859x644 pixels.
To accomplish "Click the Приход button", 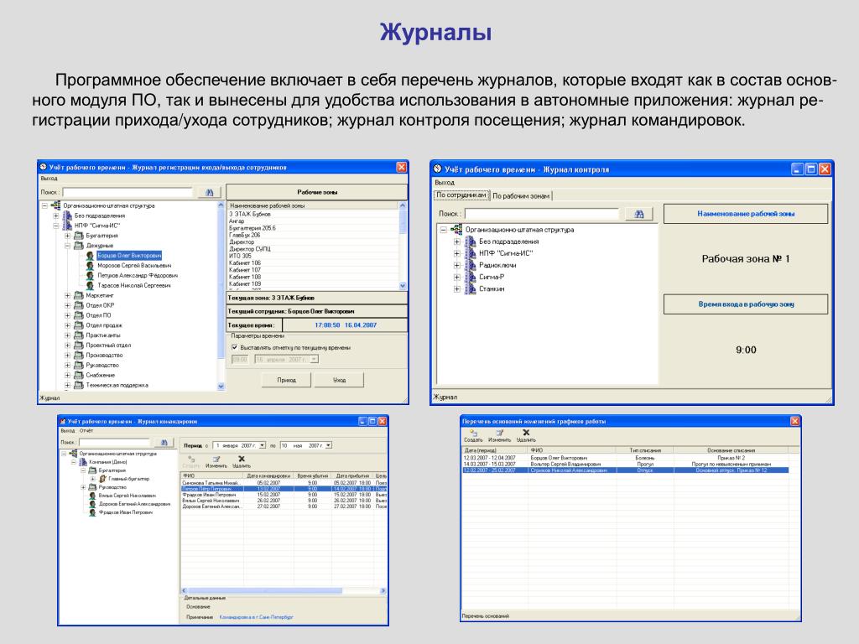I will (x=286, y=380).
